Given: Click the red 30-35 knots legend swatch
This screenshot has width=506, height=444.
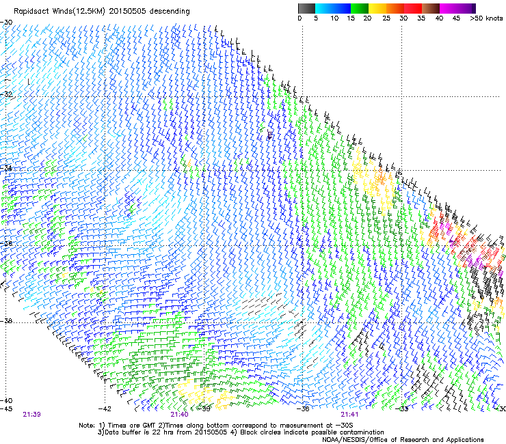Looking at the screenshot, I should (x=413, y=8).
